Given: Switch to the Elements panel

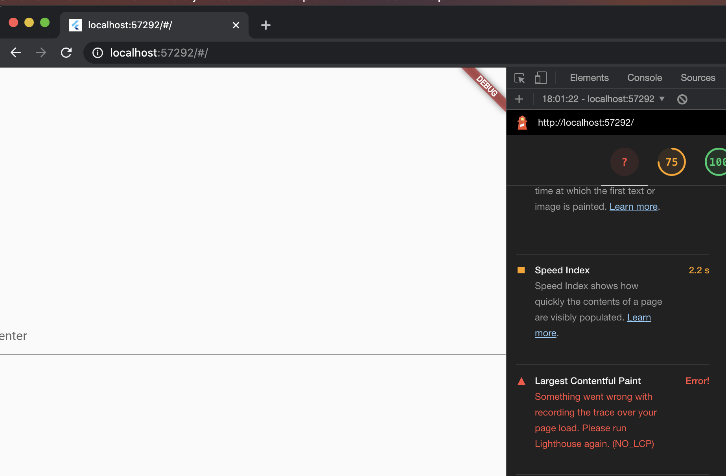Looking at the screenshot, I should [x=589, y=78].
